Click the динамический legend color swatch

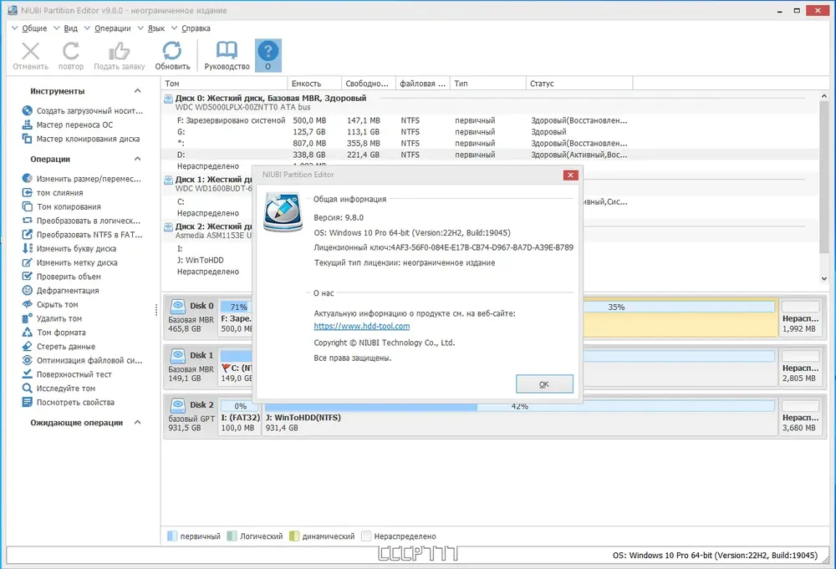pyautogui.click(x=294, y=536)
